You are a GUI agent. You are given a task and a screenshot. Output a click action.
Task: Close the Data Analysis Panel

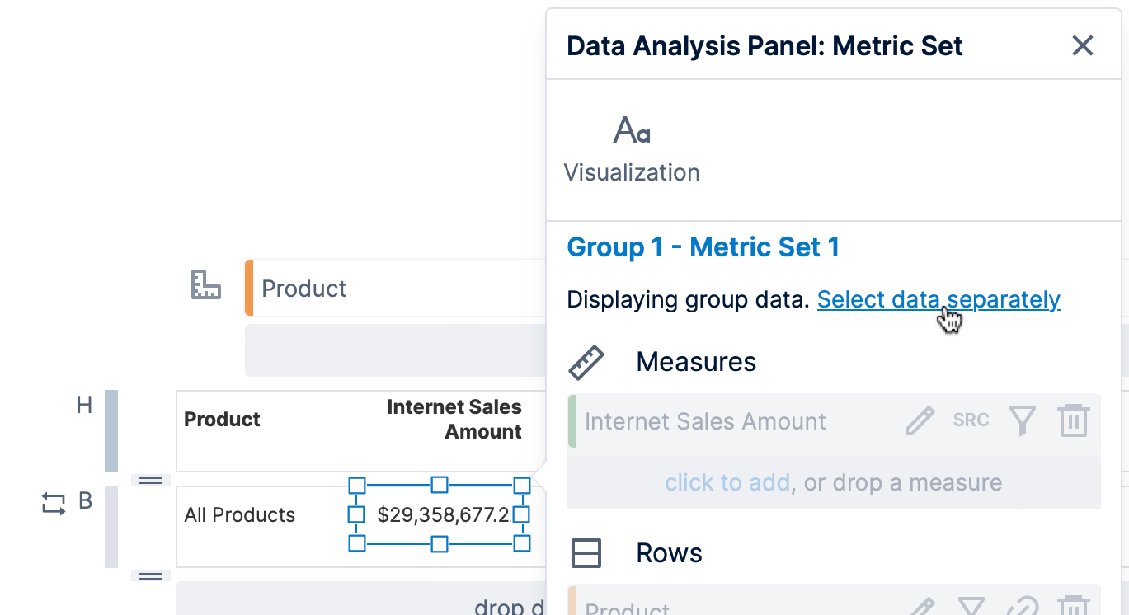point(1082,45)
